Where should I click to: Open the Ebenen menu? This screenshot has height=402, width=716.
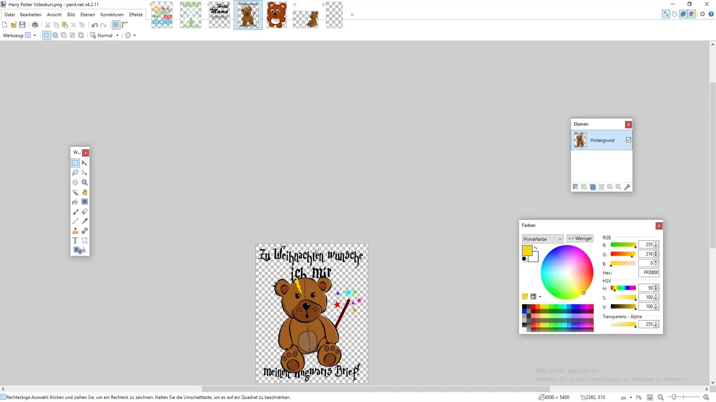pyautogui.click(x=88, y=15)
